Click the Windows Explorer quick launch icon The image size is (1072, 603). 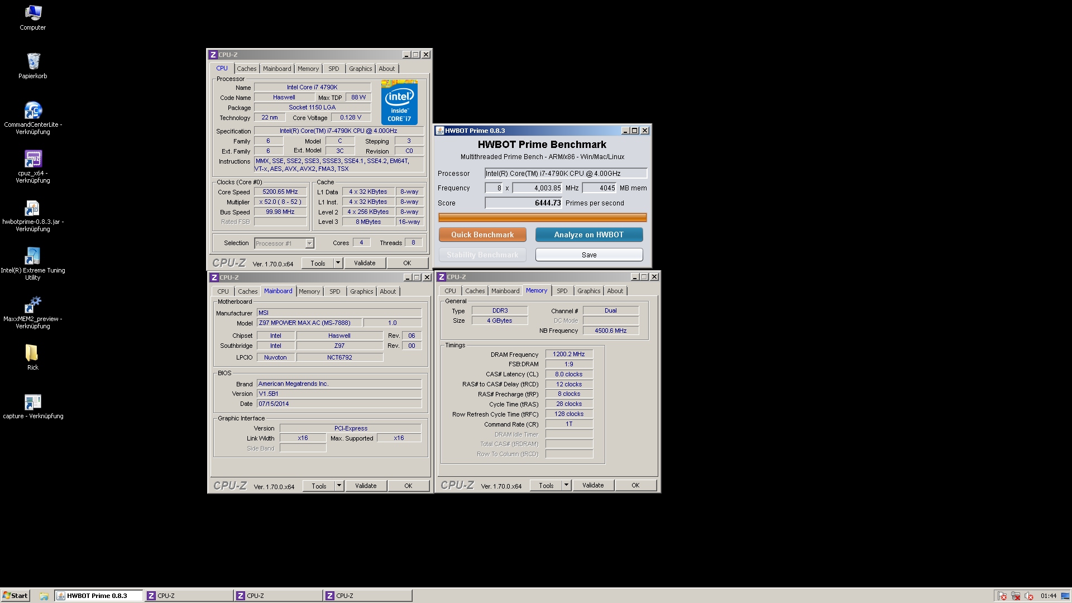pyautogui.click(x=44, y=596)
